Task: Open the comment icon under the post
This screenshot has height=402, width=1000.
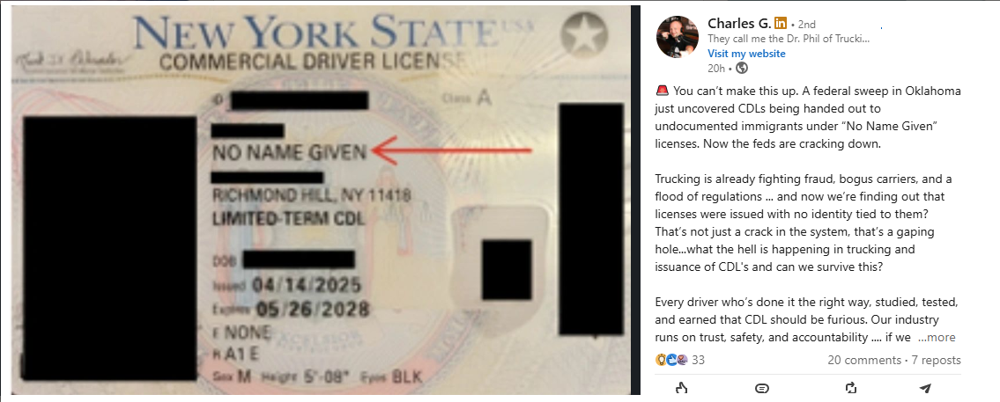Action: (x=761, y=388)
